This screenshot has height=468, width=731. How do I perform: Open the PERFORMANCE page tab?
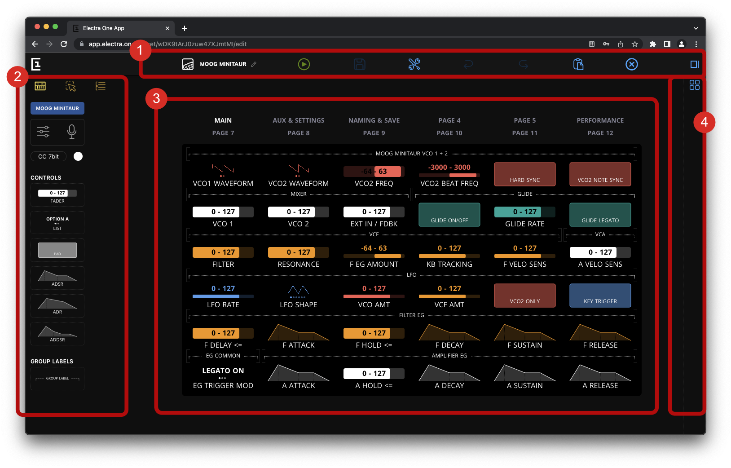click(x=600, y=120)
